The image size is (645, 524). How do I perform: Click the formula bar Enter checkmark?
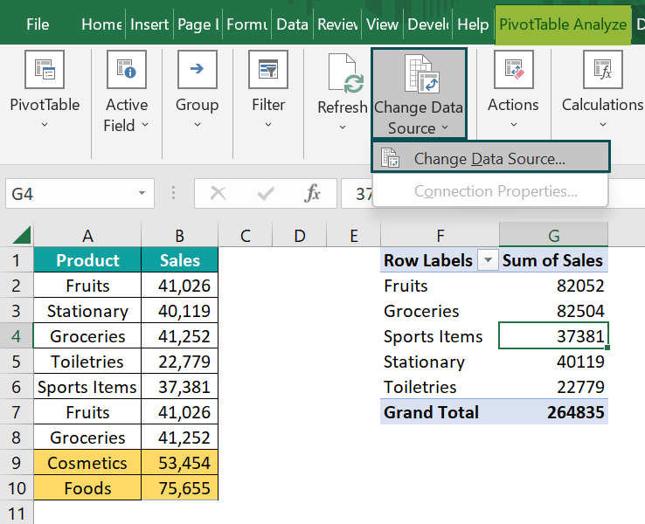[266, 193]
